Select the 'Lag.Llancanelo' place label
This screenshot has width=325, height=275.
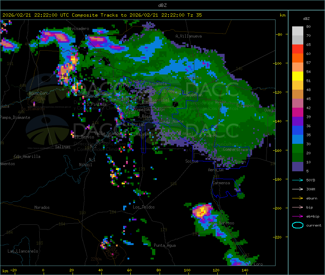pyautogui.click(x=23, y=251)
